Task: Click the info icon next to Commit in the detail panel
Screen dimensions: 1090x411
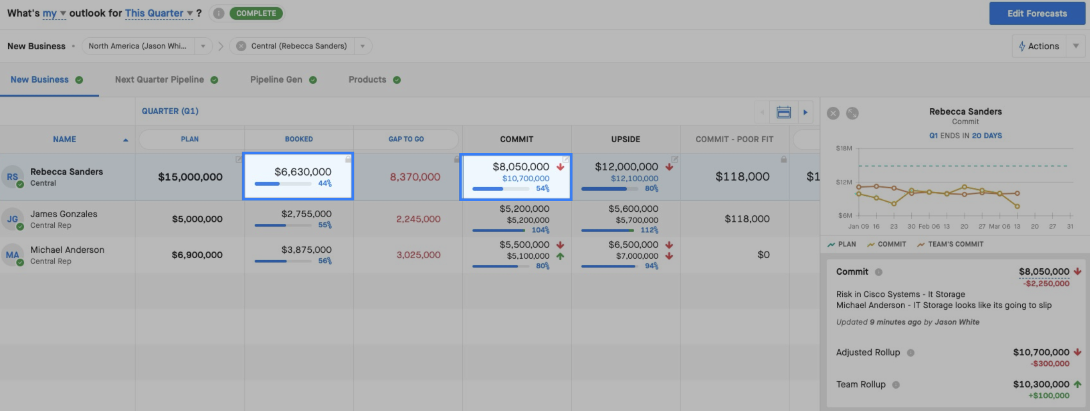Action: point(878,272)
